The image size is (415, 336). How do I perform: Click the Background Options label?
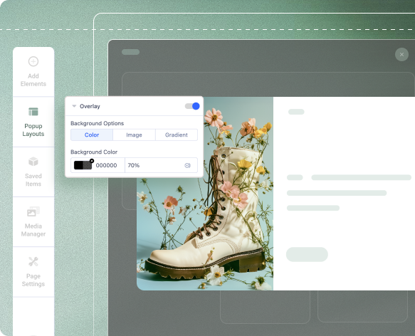[x=97, y=123]
